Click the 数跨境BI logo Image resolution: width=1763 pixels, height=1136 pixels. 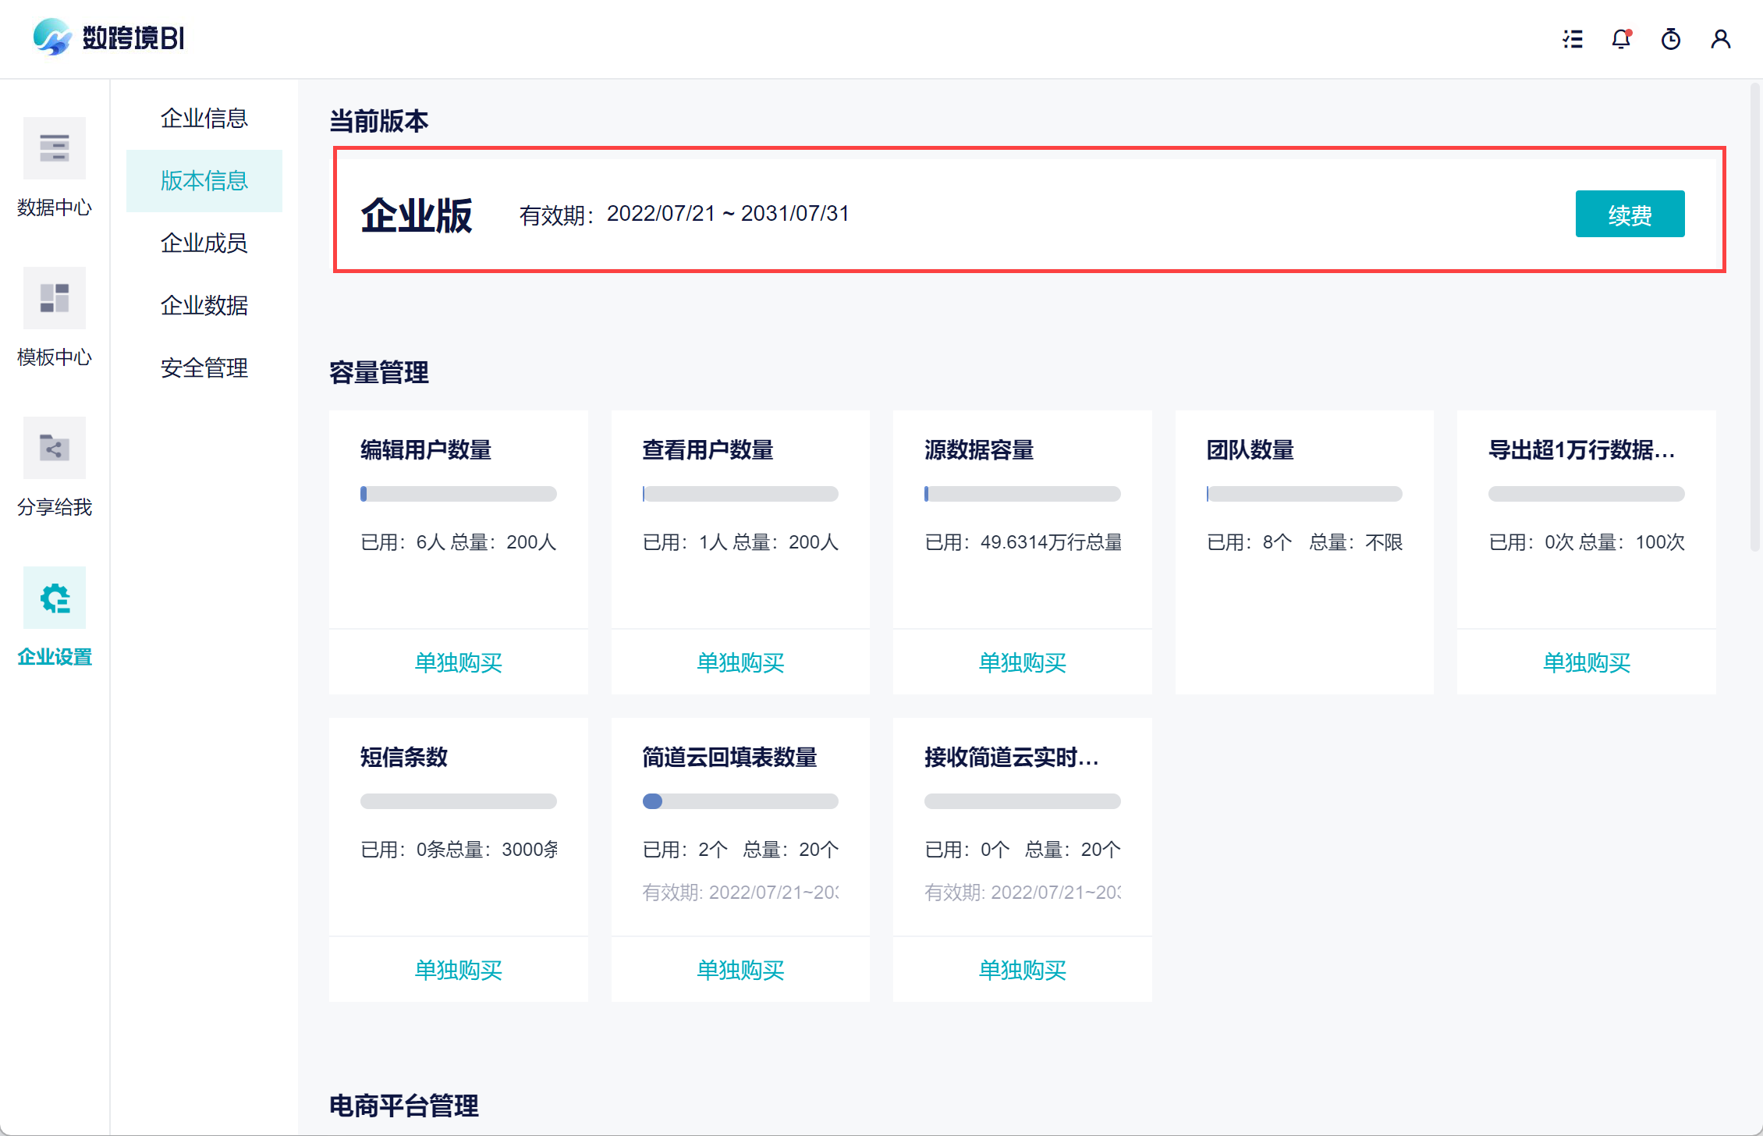(109, 37)
